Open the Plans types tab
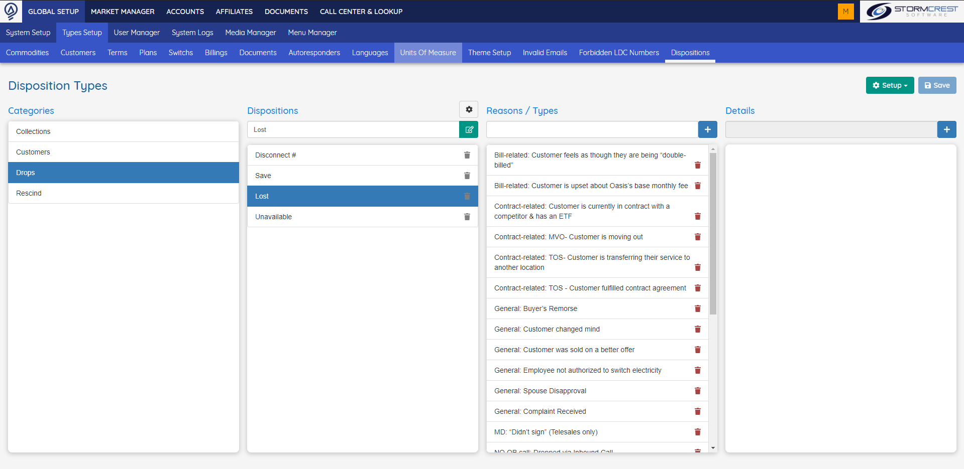 [x=148, y=53]
